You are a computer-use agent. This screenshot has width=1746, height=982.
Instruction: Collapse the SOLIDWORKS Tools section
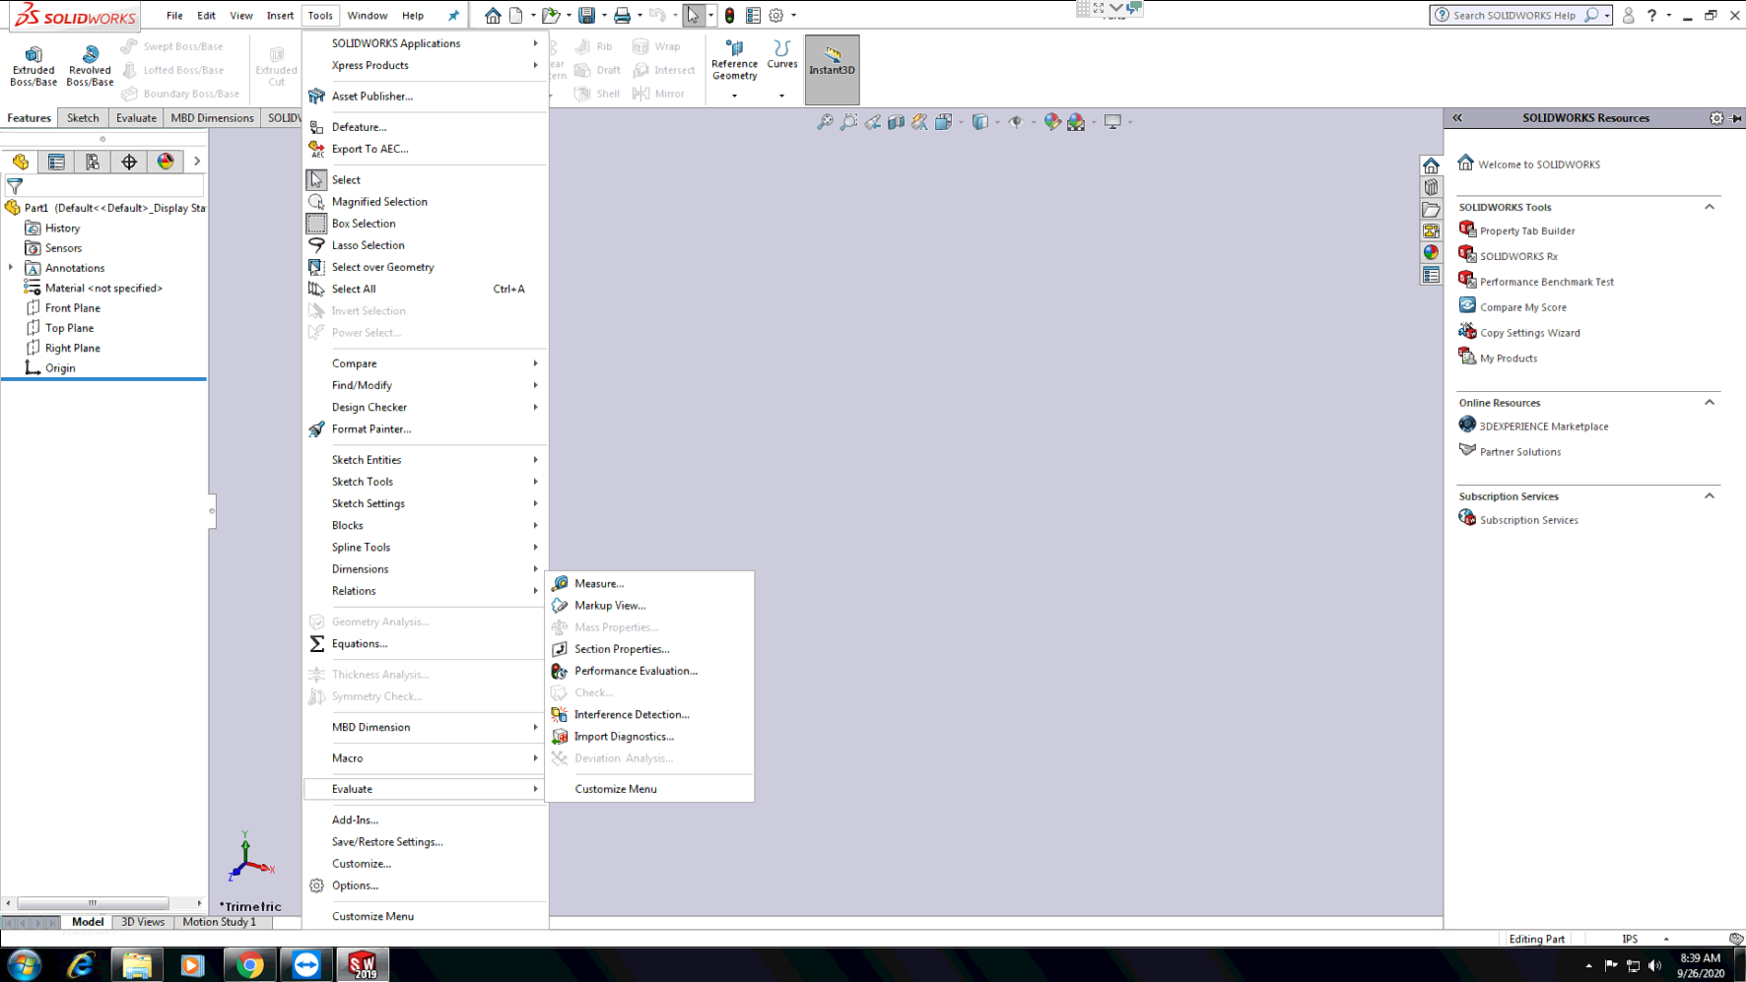[x=1710, y=207]
